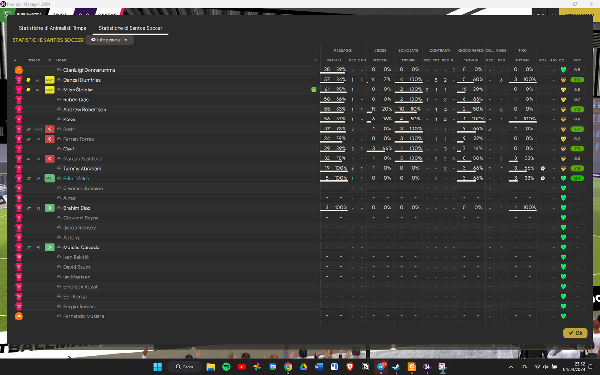Click the green condition heart for Gianluigi Donnarumma

[x=563, y=70]
